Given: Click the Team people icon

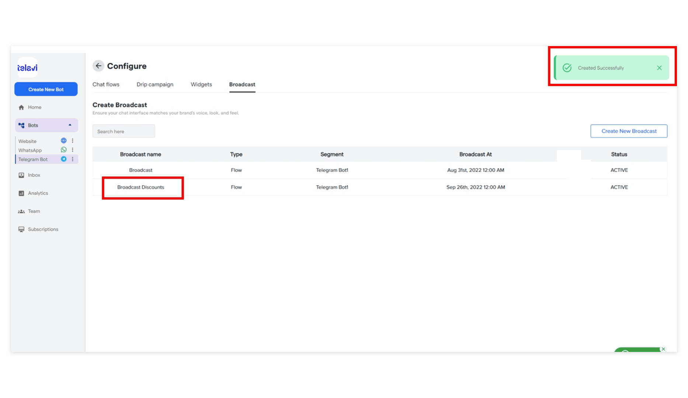Looking at the screenshot, I should 21,211.
